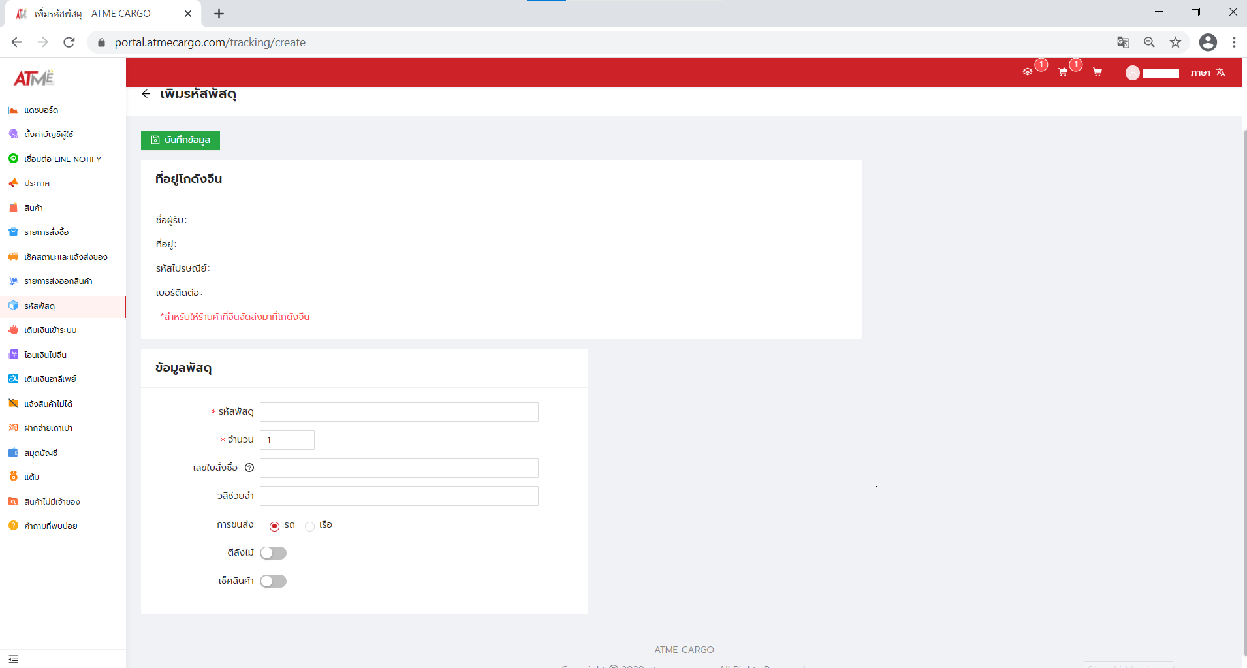Bookmark this page with star icon

click(x=1175, y=42)
